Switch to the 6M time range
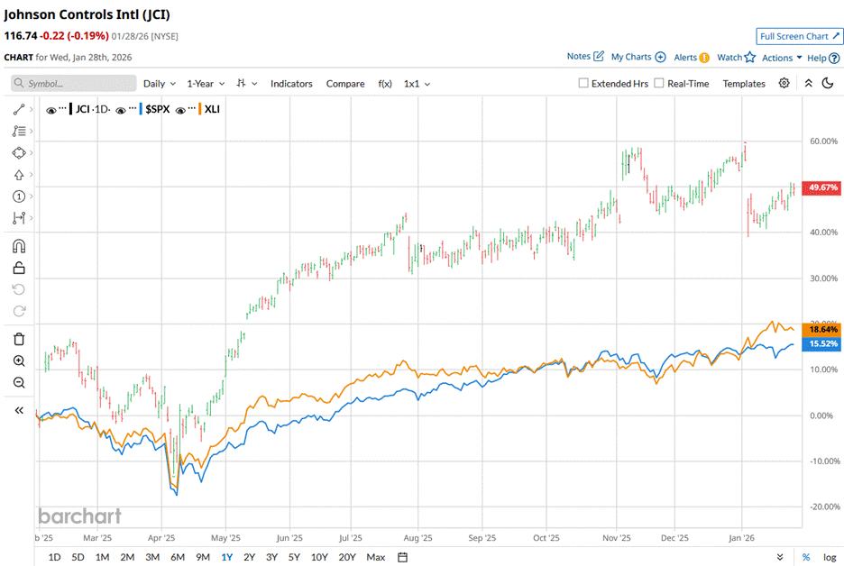The height and width of the screenshot is (566, 844). [178, 556]
